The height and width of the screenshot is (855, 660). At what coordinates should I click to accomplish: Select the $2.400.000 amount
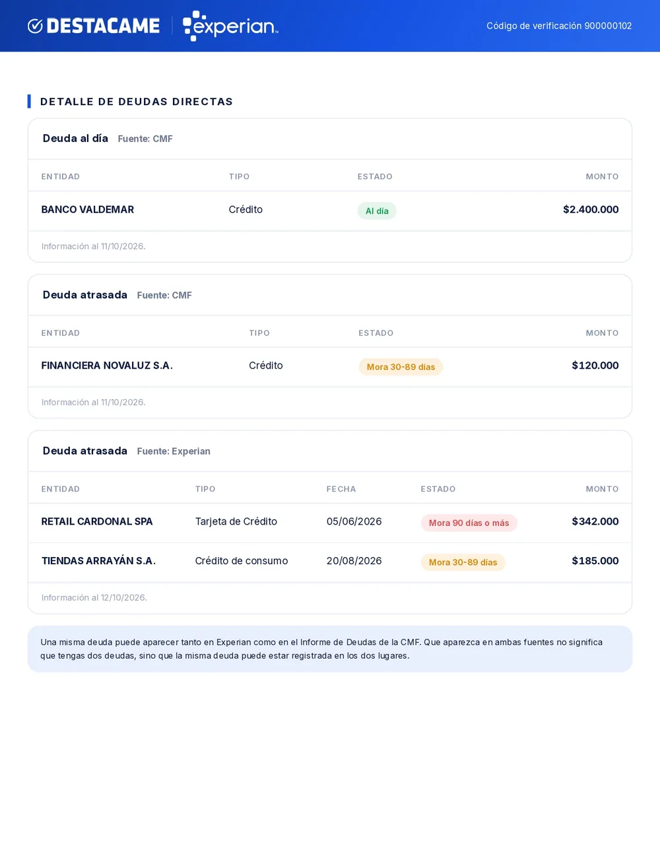591,209
